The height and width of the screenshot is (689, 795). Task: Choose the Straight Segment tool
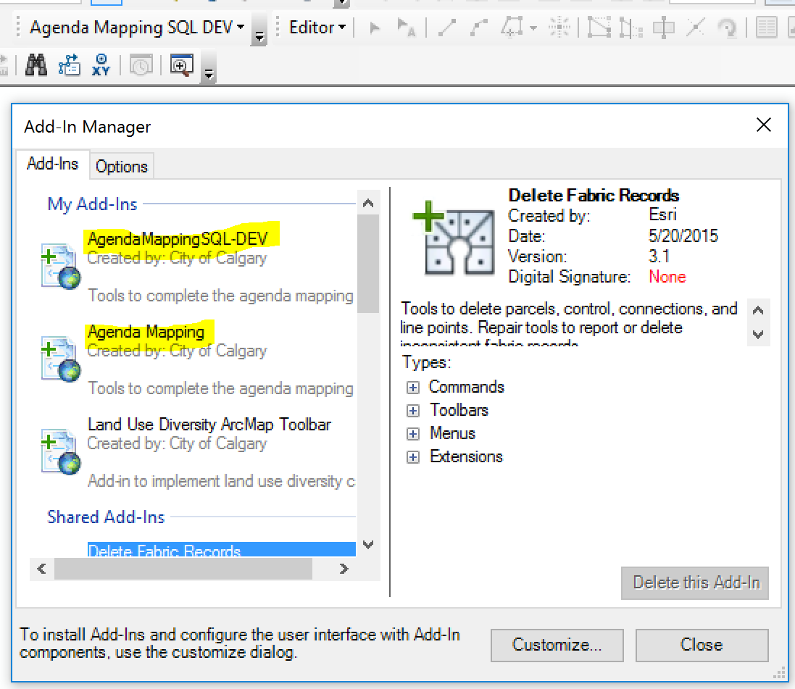click(446, 28)
